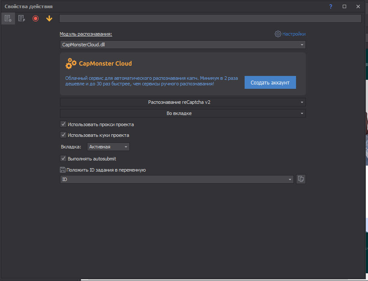Open the action settings tab icon
368x281 pixels.
(8, 18)
